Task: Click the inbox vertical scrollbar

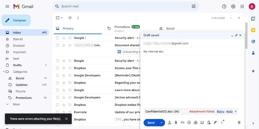Action: click(x=246, y=36)
